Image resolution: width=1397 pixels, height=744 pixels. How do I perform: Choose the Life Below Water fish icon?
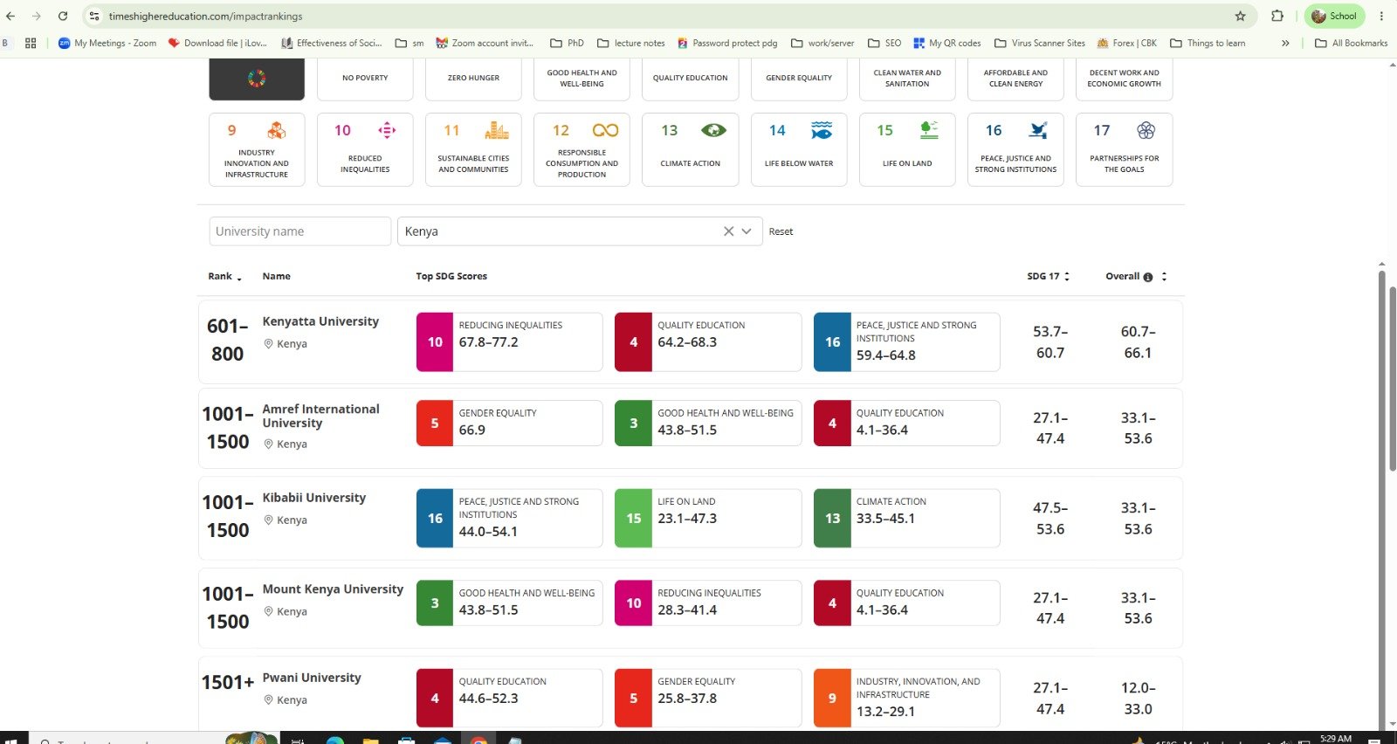point(822,130)
